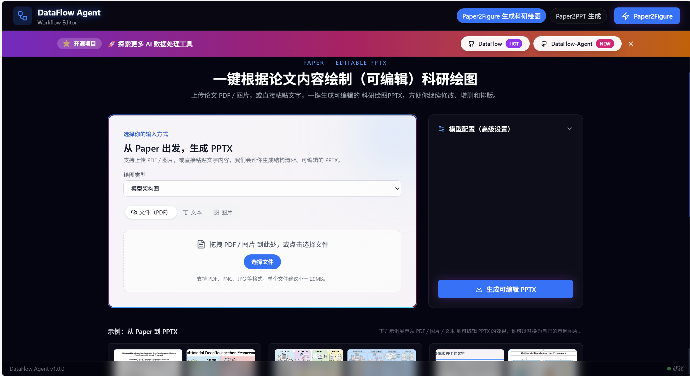The image size is (690, 376).
Task: Click the GitHub icon beside DataFlow-Agent NEW
Action: [x=544, y=44]
